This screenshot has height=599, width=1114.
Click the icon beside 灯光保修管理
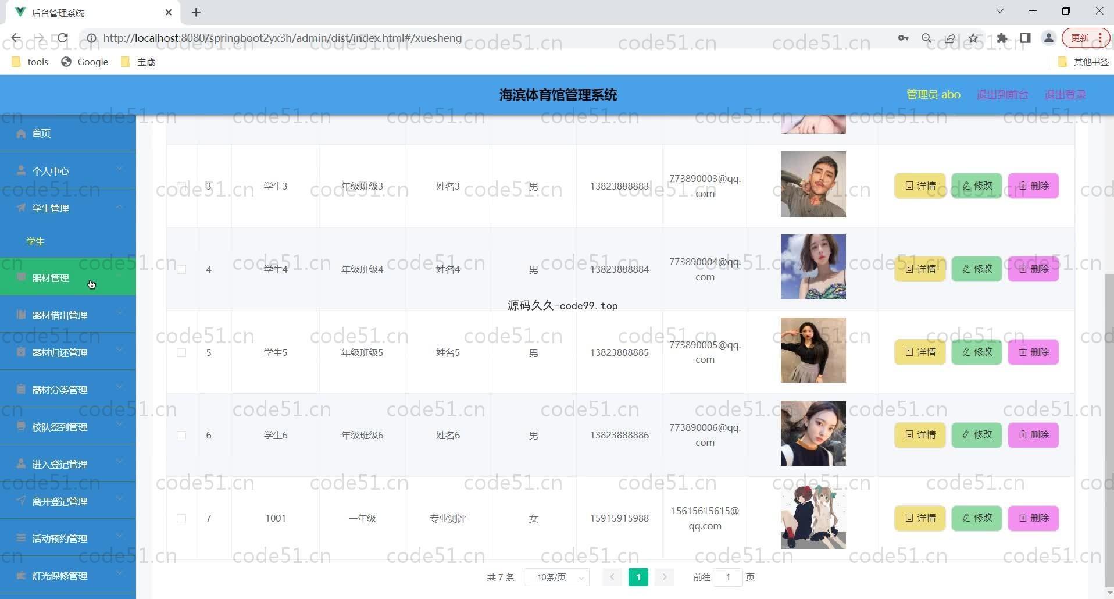(22, 575)
